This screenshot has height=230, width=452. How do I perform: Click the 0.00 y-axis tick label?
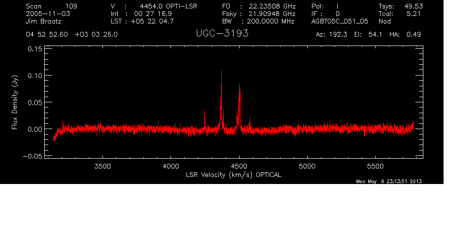pyautogui.click(x=35, y=129)
